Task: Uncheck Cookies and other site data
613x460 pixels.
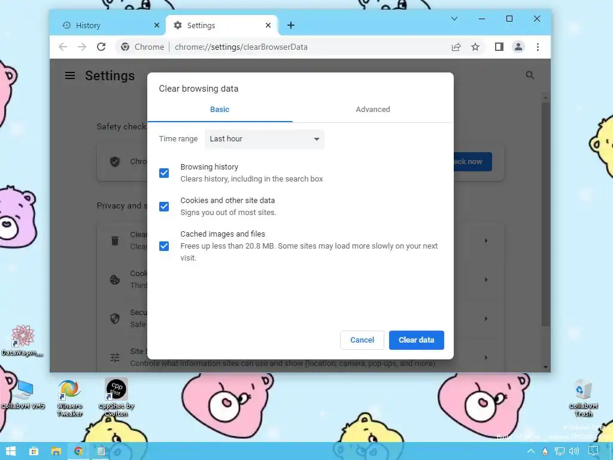Action: coord(164,207)
